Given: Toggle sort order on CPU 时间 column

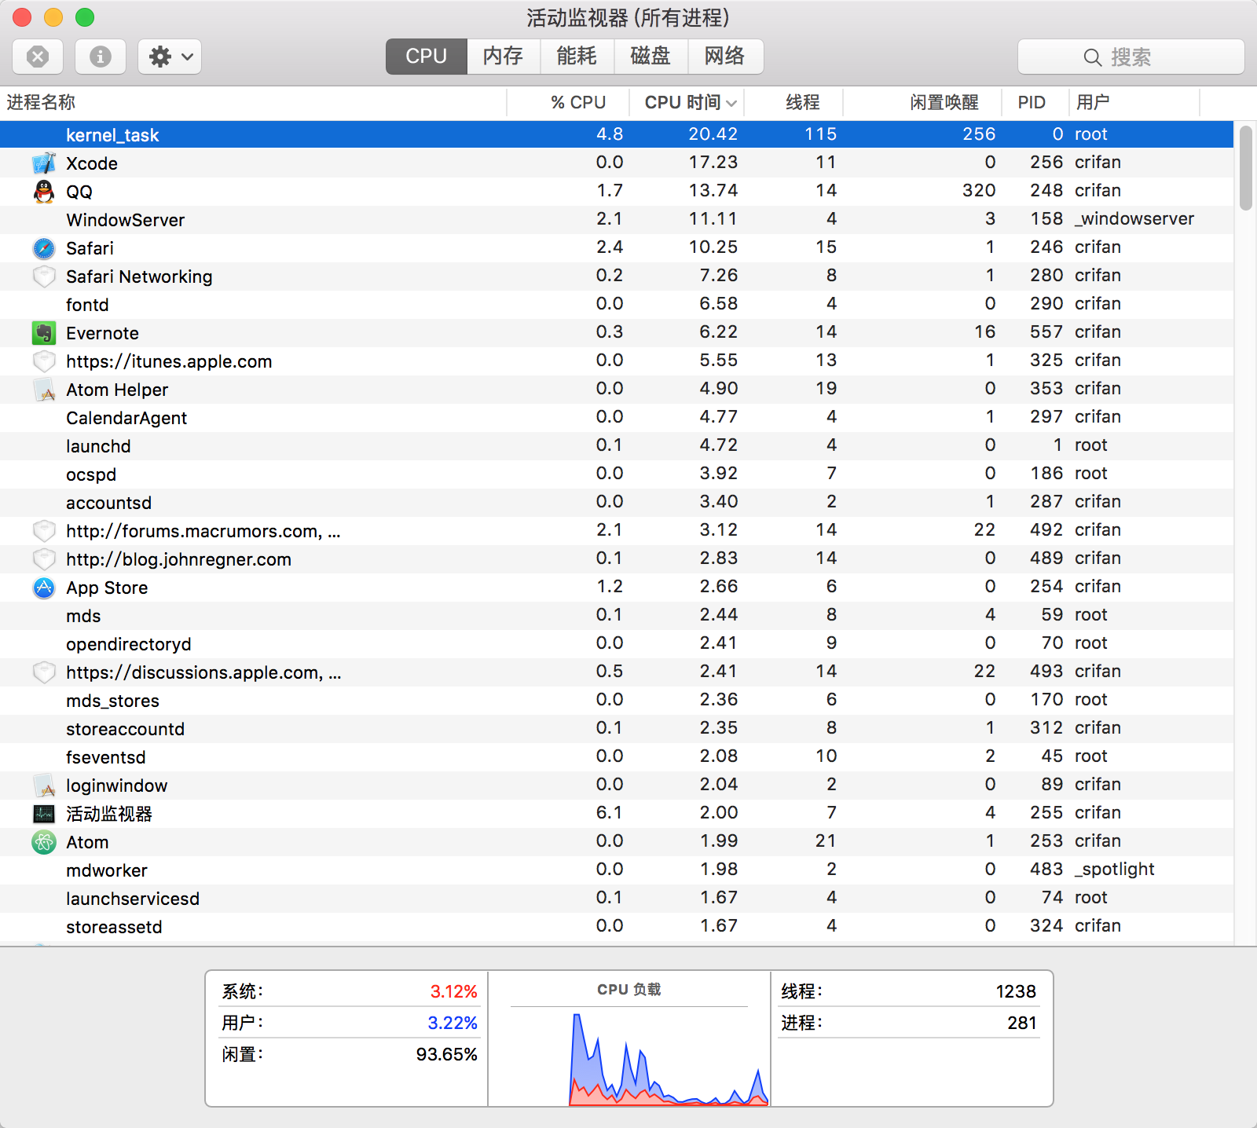Looking at the screenshot, I should tap(687, 103).
